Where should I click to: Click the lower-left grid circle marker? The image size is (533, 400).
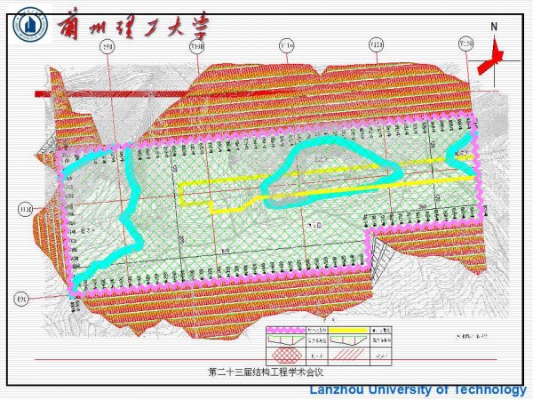24,298
